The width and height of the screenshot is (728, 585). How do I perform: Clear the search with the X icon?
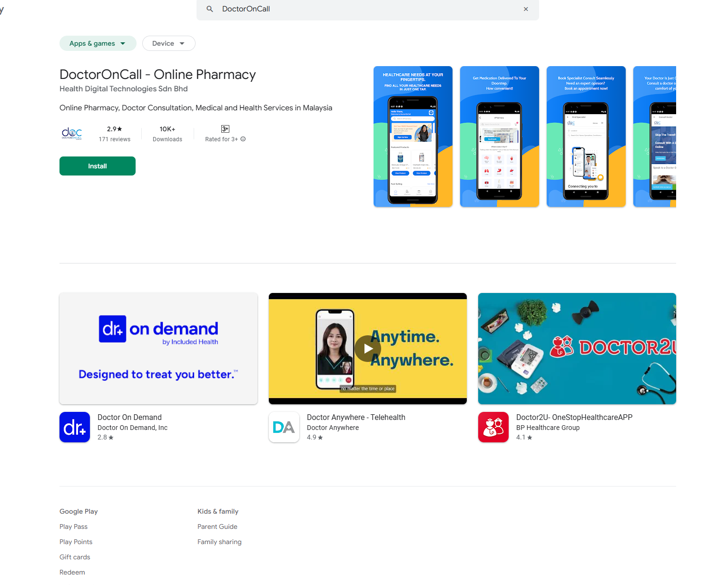pyautogui.click(x=526, y=9)
